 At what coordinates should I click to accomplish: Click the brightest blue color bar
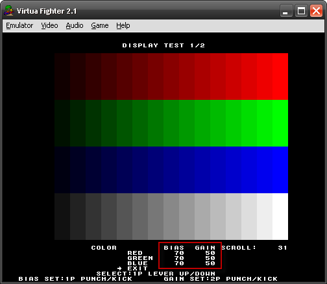point(280,170)
